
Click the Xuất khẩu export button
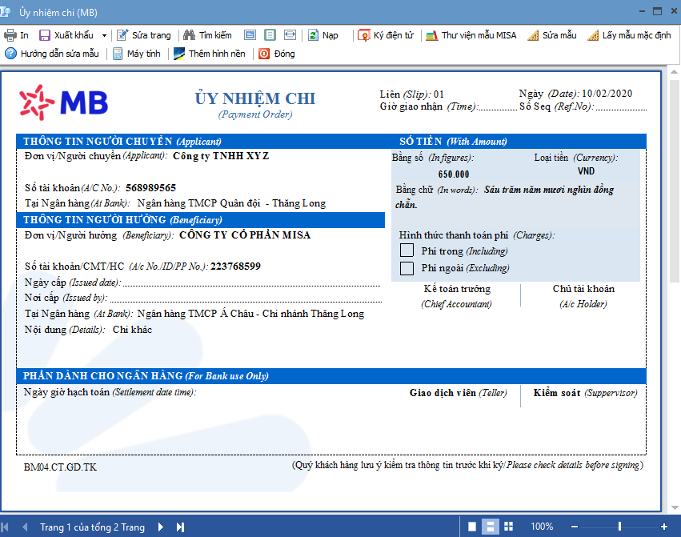point(66,35)
